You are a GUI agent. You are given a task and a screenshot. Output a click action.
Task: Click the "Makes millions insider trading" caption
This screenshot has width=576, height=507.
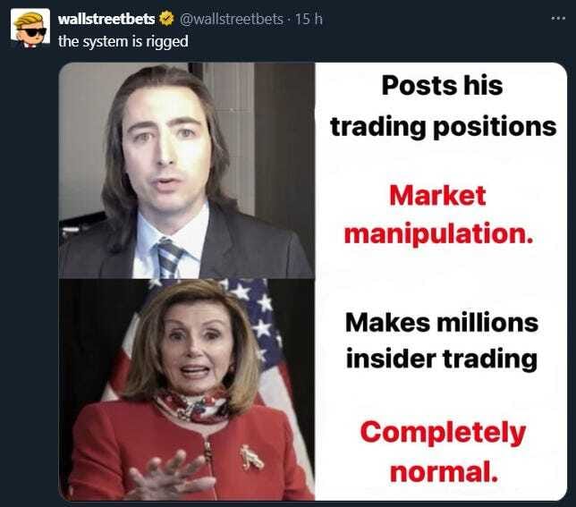[442, 341]
